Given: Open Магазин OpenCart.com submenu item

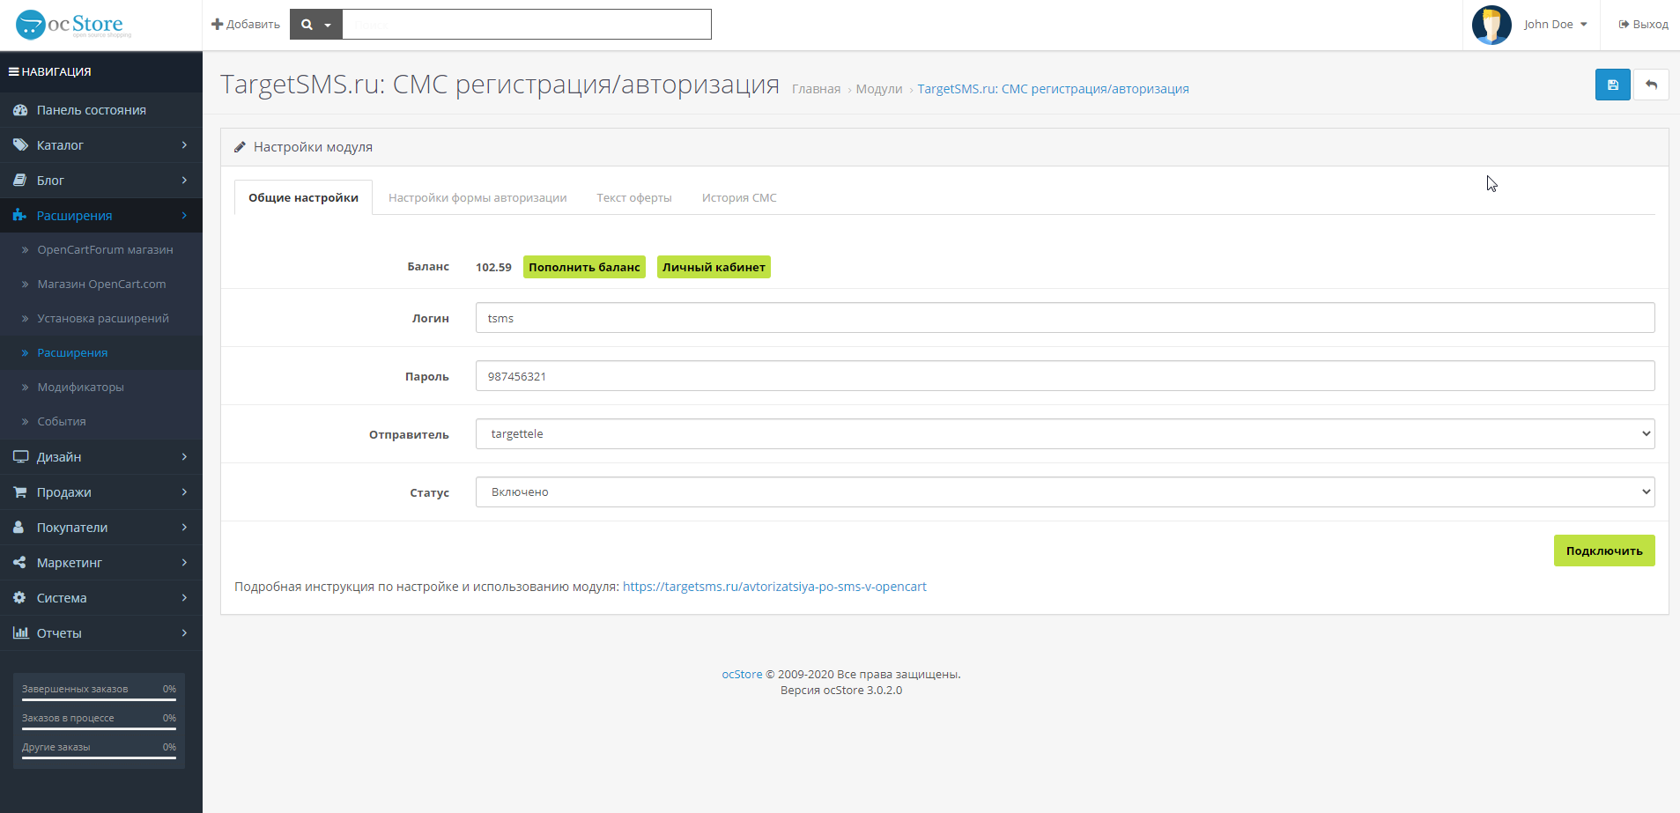Looking at the screenshot, I should 101,285.
